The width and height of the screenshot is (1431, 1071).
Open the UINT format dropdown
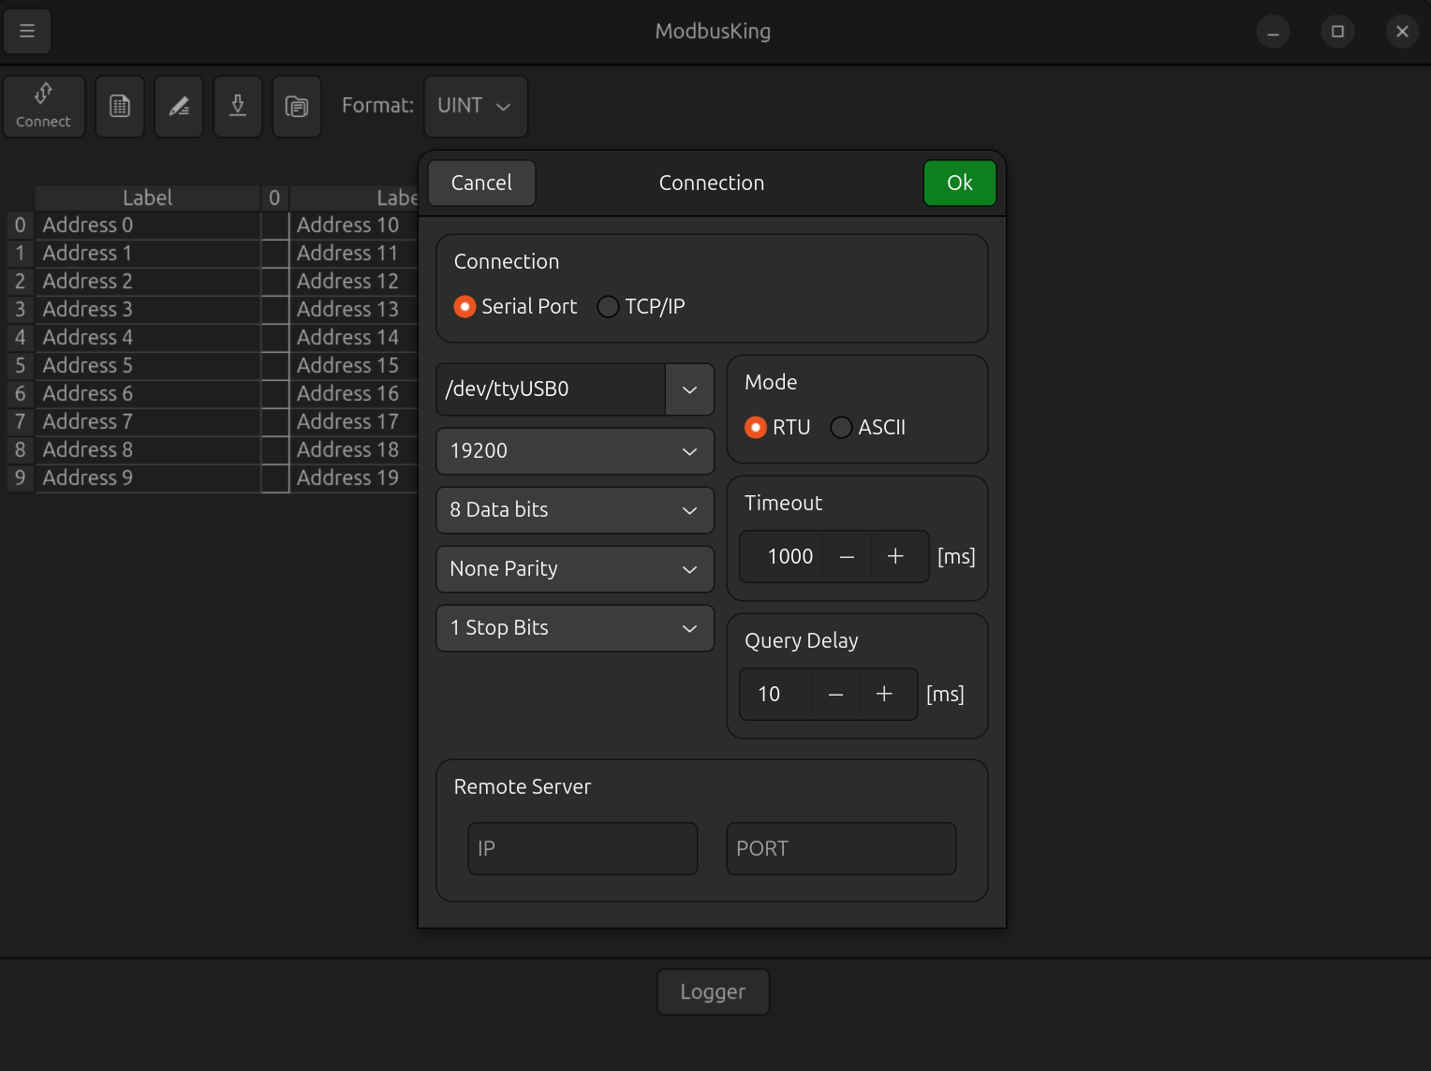coord(475,107)
